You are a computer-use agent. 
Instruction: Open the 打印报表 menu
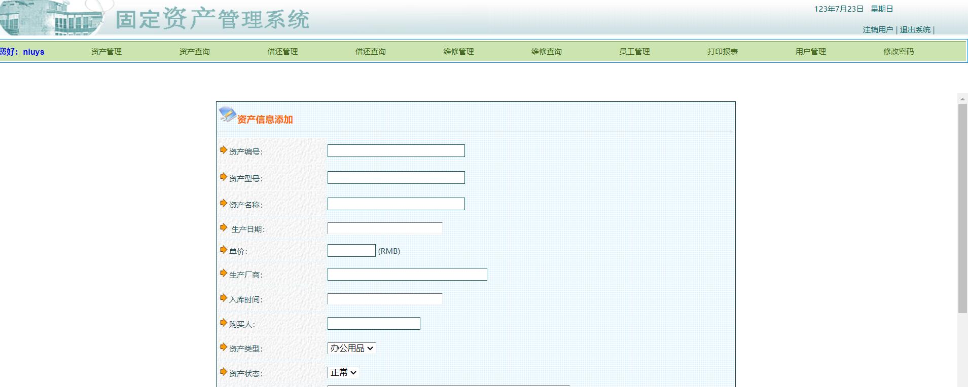723,52
